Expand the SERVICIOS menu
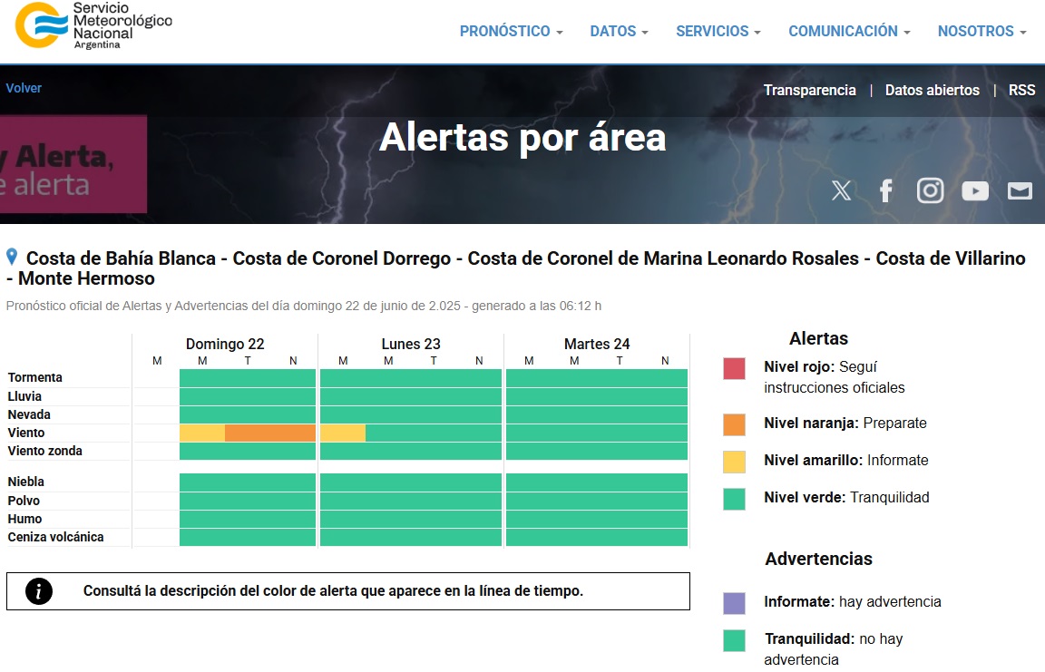Image resolution: width=1045 pixels, height=672 pixels. [718, 32]
